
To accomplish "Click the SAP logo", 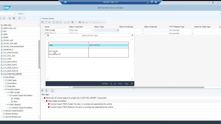I will coord(7,8).
